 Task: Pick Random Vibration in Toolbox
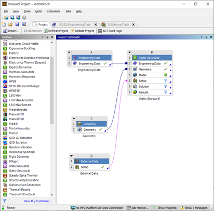point(21,147)
